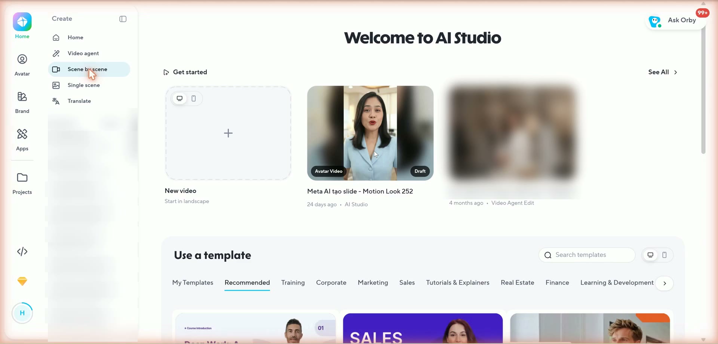The height and width of the screenshot is (344, 718).
Task: Click See All for recent videos
Action: click(663, 72)
